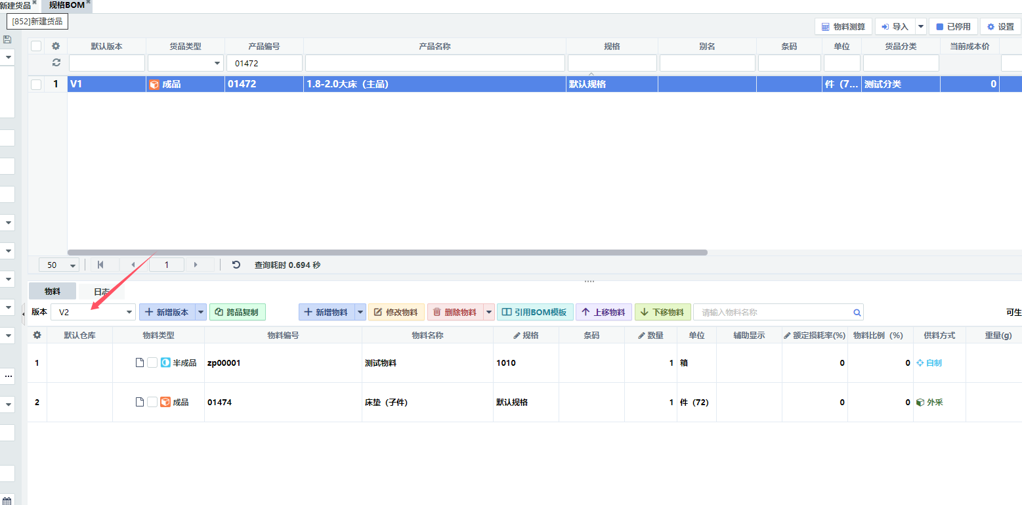Click the 引用BOM模板 button
Image resolution: width=1022 pixels, height=505 pixels.
tap(534, 313)
